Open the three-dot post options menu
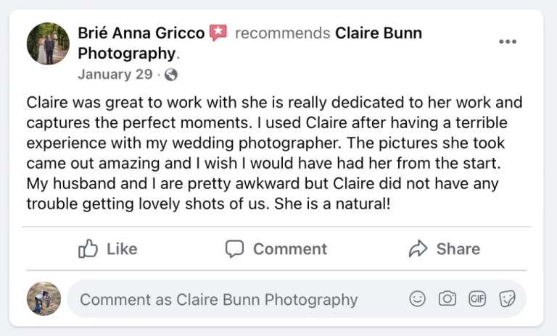This screenshot has width=557, height=336. (508, 41)
